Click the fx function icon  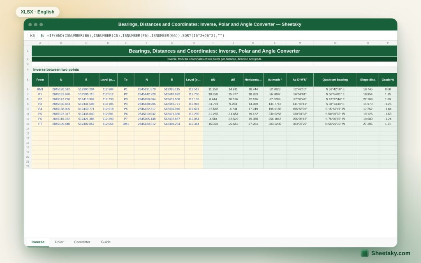42,35
